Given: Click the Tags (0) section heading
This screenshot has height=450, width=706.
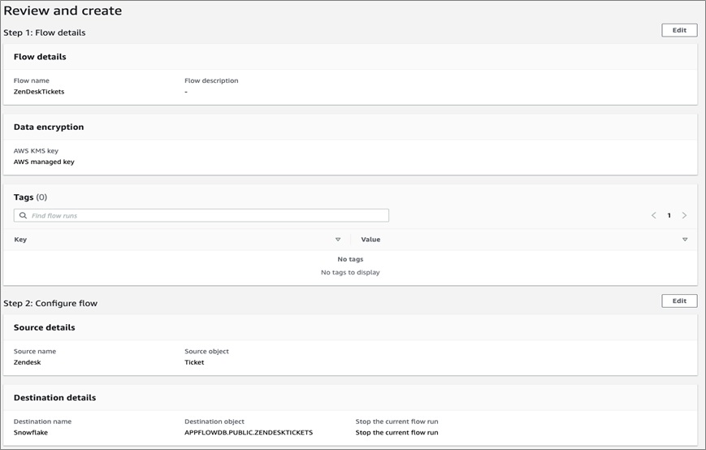Looking at the screenshot, I should [30, 197].
